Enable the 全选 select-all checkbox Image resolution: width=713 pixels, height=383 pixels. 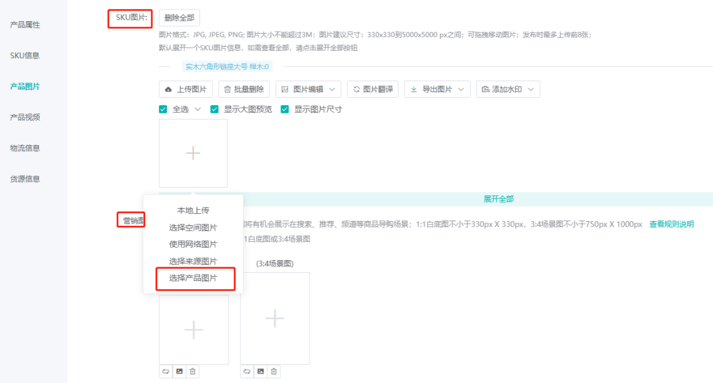click(x=162, y=109)
